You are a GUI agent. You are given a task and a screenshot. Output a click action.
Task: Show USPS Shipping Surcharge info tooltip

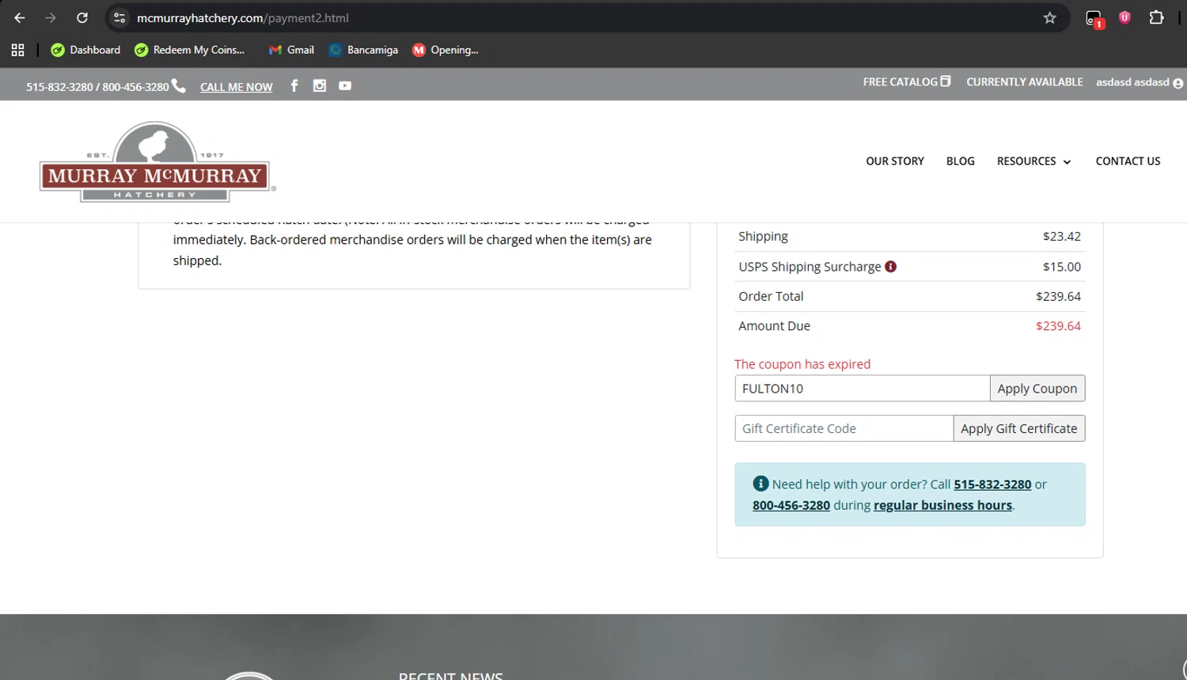pos(890,267)
